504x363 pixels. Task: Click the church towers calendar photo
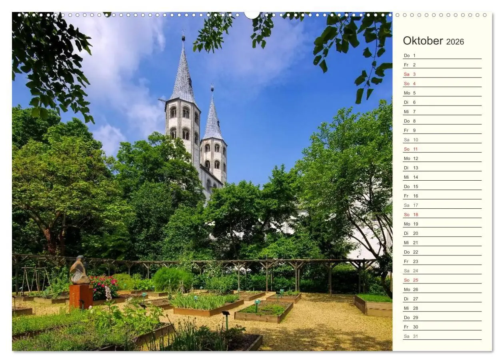pos(202,181)
